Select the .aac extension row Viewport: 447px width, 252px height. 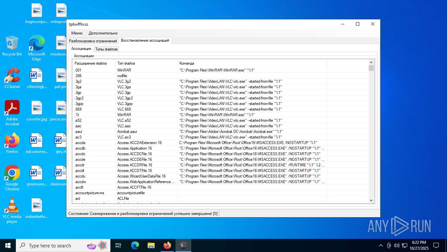[x=220, y=126]
